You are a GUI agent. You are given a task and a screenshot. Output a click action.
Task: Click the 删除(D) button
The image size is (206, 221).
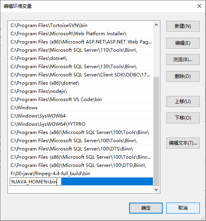coord(183,76)
